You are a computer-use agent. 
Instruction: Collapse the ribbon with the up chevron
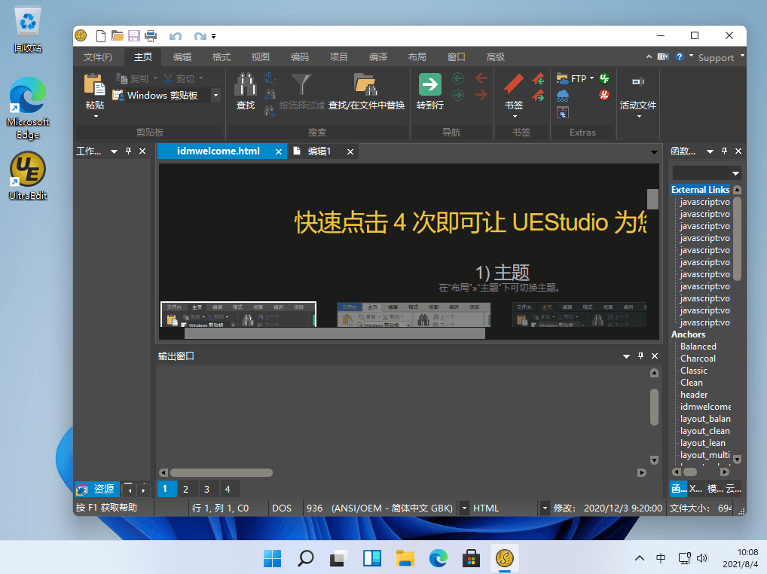tap(649, 56)
